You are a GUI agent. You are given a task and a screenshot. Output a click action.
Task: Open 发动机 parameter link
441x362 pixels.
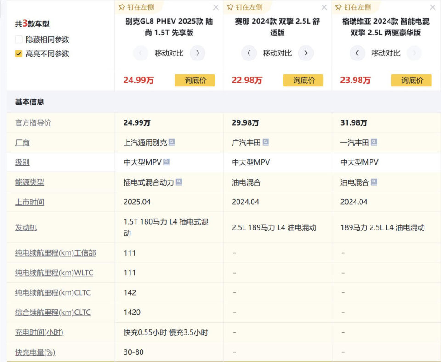(26, 228)
